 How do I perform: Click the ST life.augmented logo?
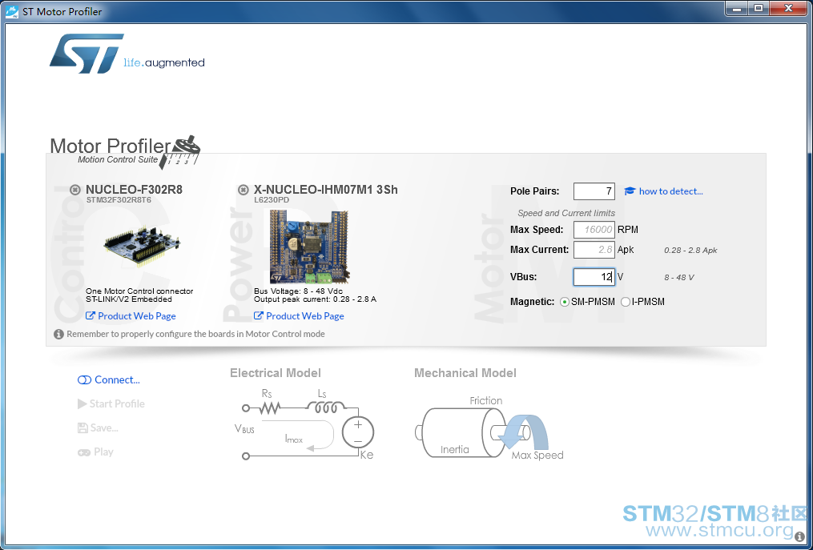tap(127, 54)
